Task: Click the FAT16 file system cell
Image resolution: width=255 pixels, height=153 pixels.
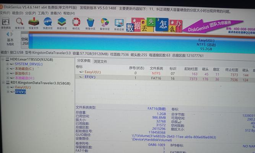Action: (156, 78)
